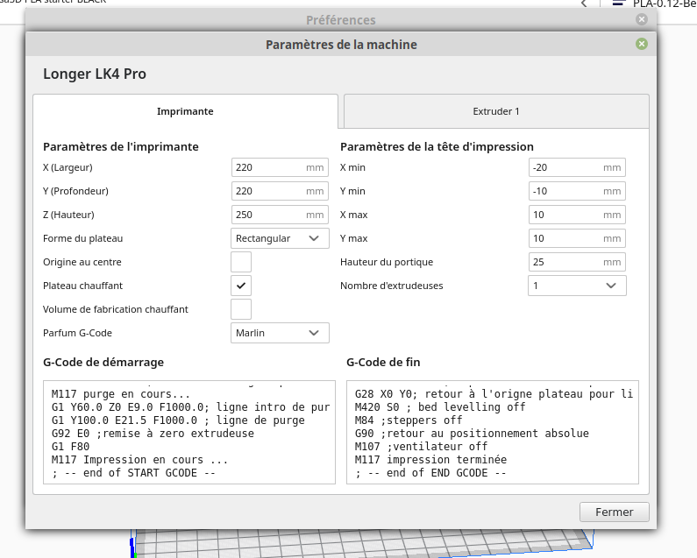The height and width of the screenshot is (558, 697).
Task: Click inside the G-Code de fin text area
Action: (493, 432)
